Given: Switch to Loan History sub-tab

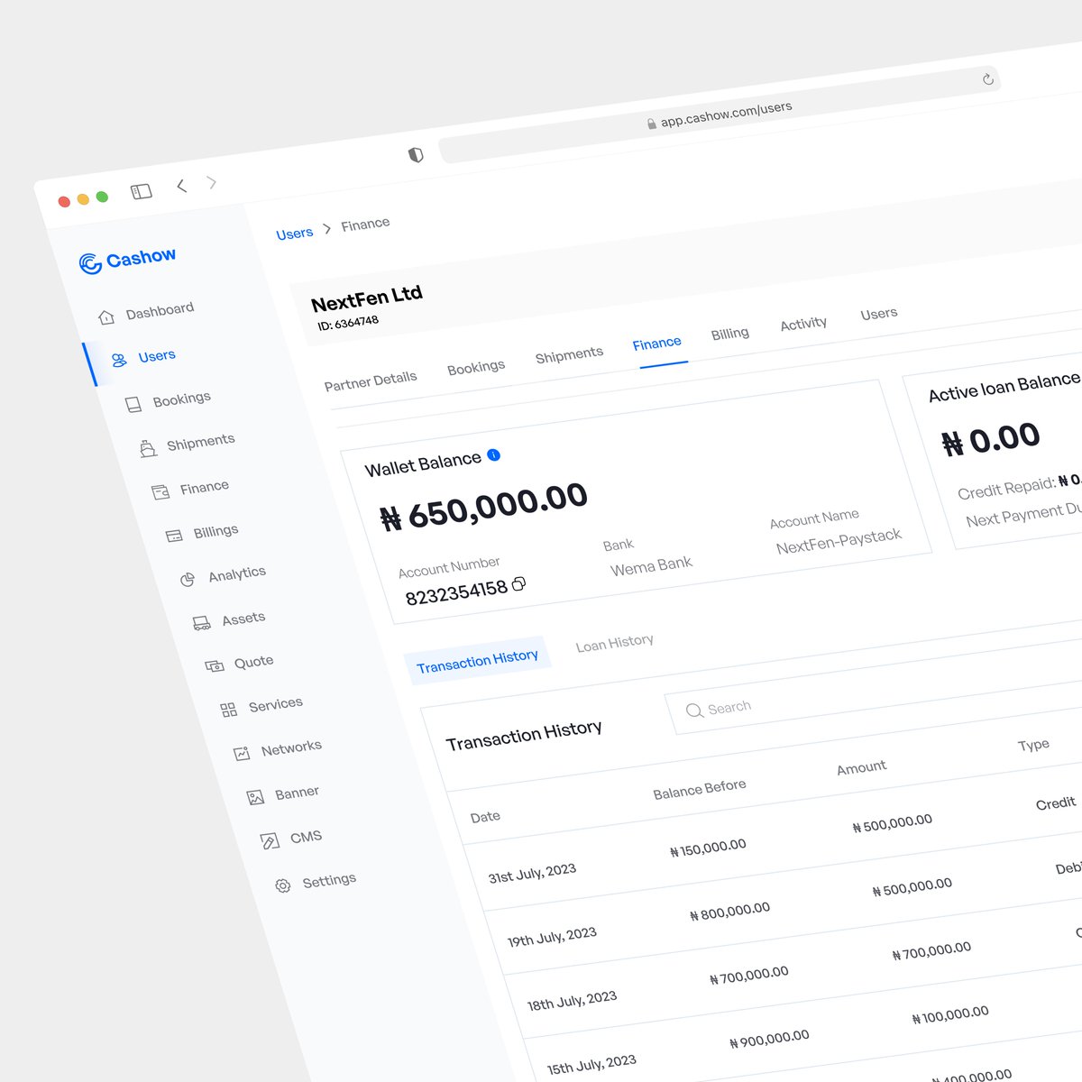Looking at the screenshot, I should pyautogui.click(x=615, y=644).
